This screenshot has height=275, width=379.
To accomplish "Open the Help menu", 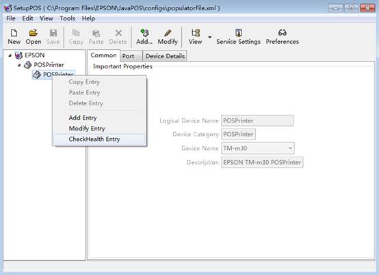I will coord(88,18).
